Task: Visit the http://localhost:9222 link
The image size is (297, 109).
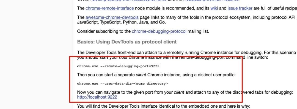Action: click(97, 97)
